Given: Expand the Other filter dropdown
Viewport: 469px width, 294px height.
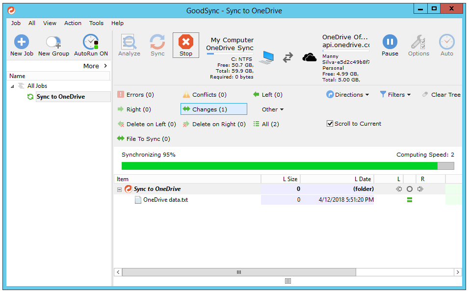Looking at the screenshot, I should (x=273, y=109).
